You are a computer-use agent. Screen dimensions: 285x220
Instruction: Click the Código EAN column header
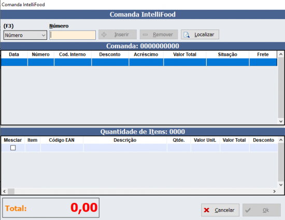click(62, 140)
